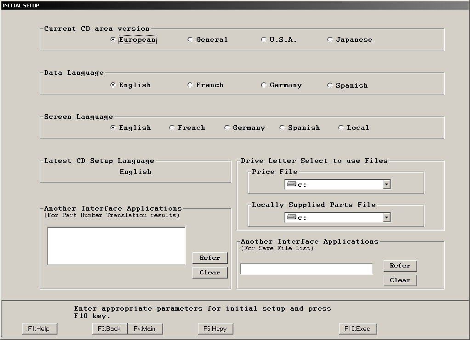Pick Germany under Data Language
Screen dimensions: 470x340
point(264,85)
